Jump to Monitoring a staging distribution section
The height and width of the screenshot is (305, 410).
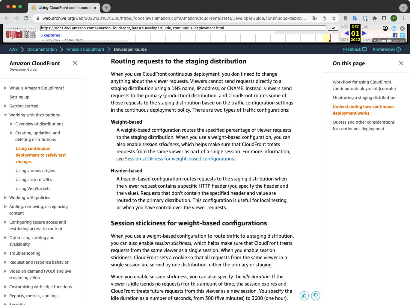tap(364, 98)
